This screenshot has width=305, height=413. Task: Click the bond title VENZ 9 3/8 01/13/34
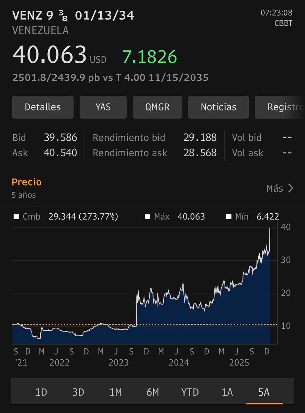[73, 15]
